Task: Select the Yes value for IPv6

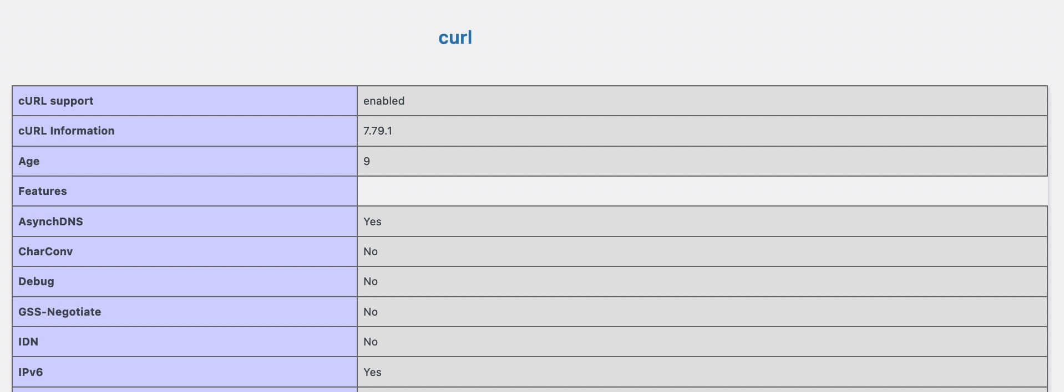Action: (372, 372)
